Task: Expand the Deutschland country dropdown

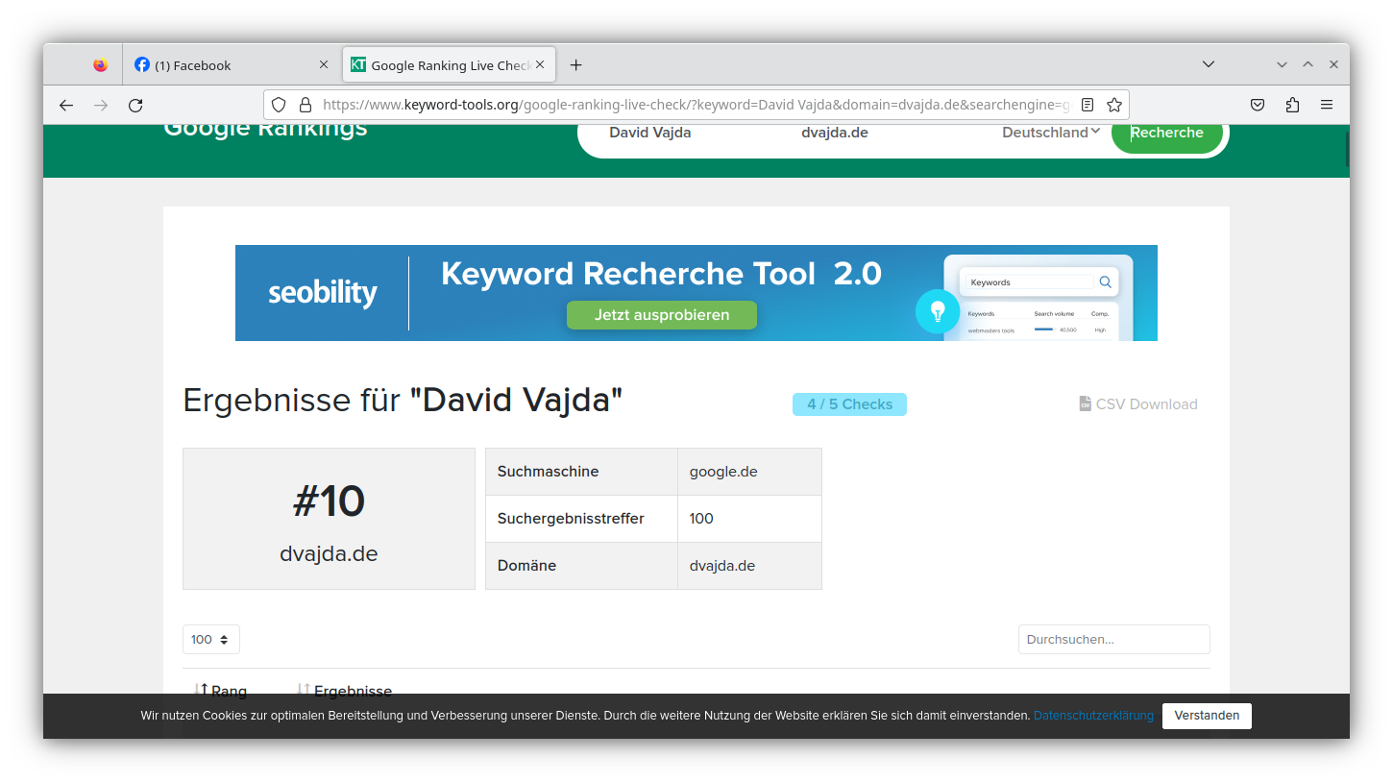Action: click(1051, 133)
